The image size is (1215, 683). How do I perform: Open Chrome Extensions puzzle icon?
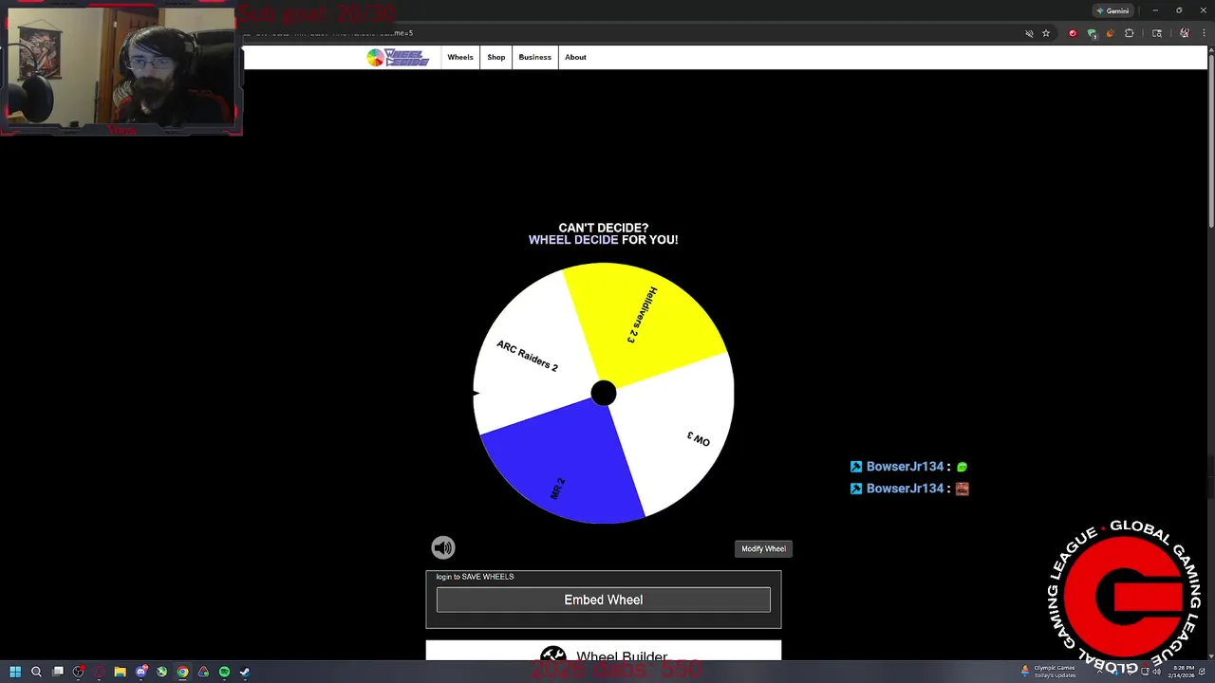pos(1129,33)
